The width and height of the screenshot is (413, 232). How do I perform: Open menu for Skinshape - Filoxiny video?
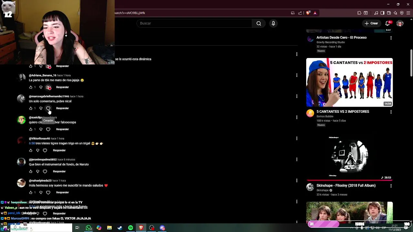pyautogui.click(x=391, y=186)
